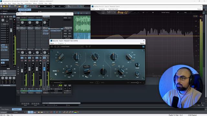Screen dimensions: 207x116
Task: Click the Setup button in the Mixer
Action: (x=65, y=18)
